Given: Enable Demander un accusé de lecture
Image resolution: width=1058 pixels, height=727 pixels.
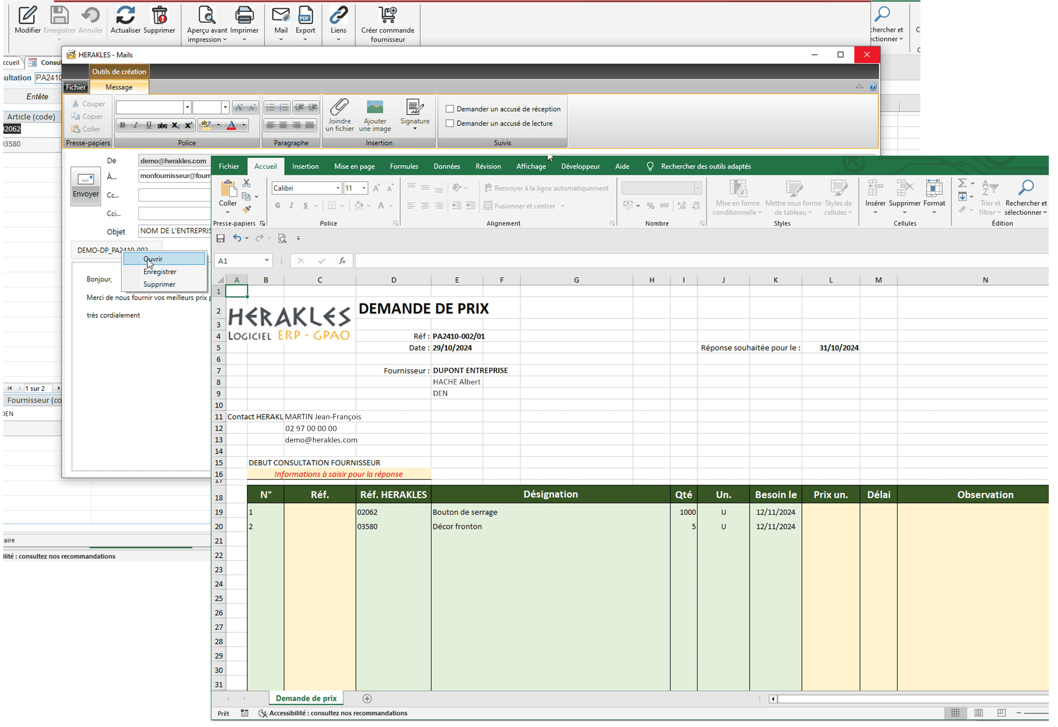Looking at the screenshot, I should tap(450, 123).
